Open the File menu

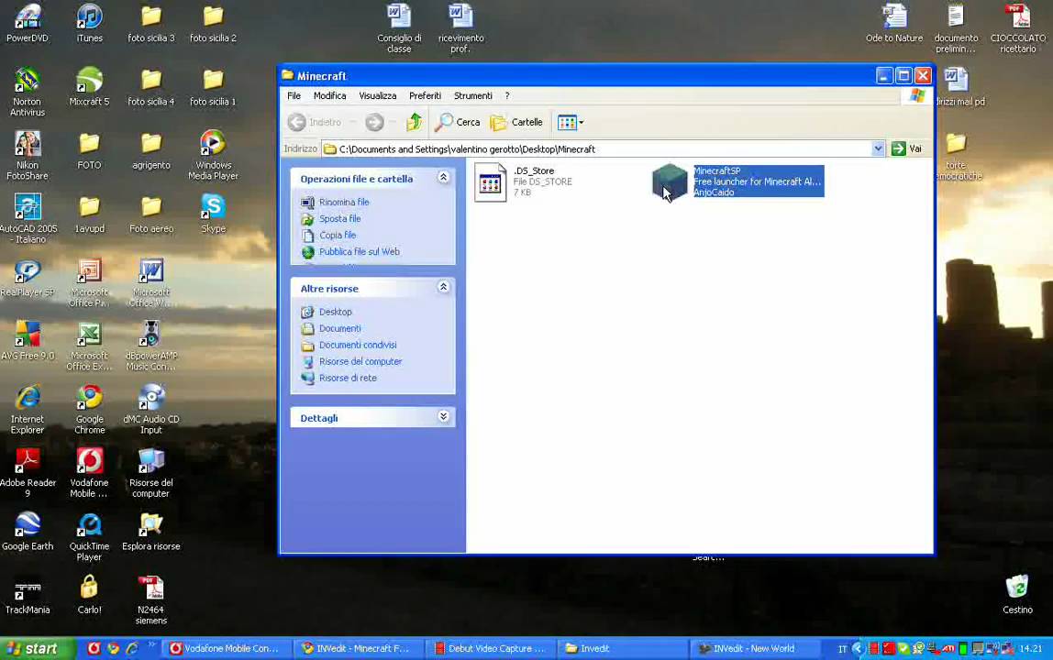pos(294,95)
